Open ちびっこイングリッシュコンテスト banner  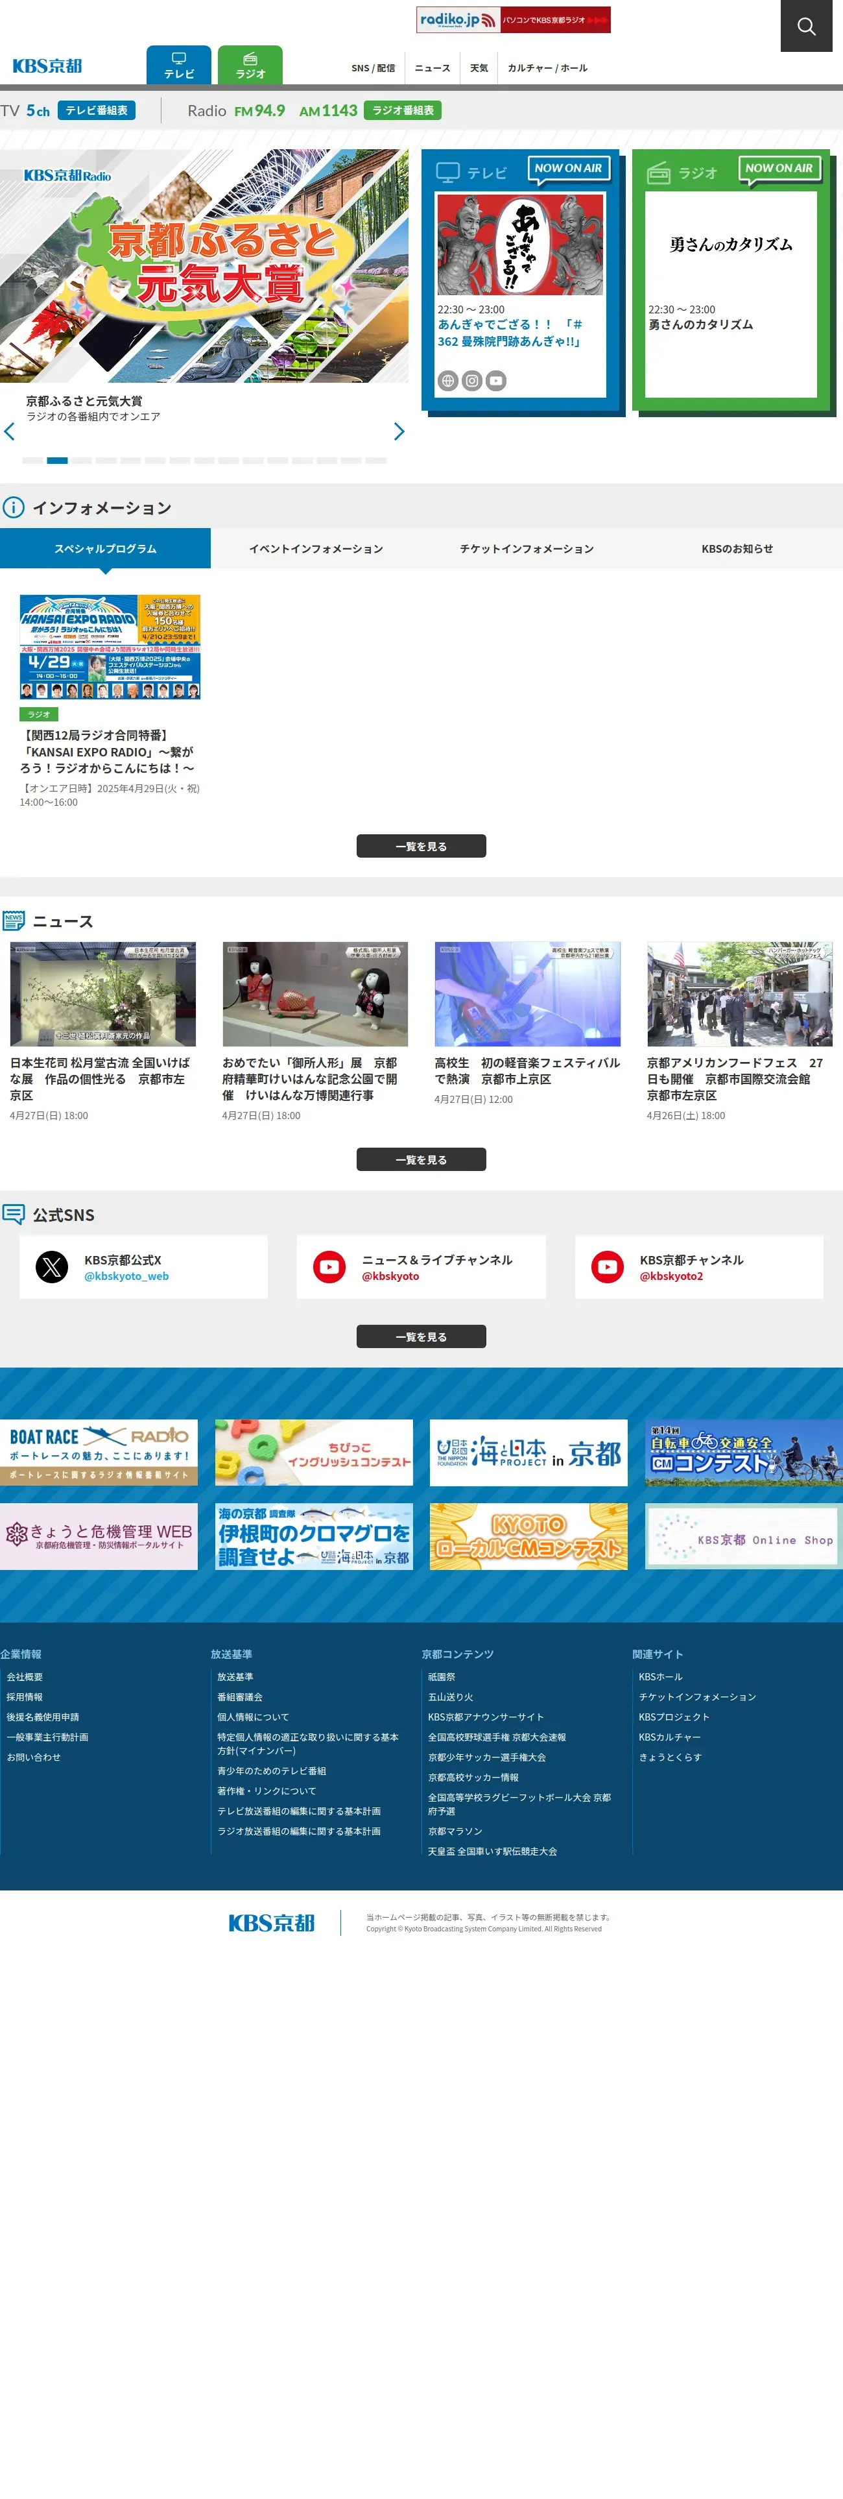click(313, 1453)
